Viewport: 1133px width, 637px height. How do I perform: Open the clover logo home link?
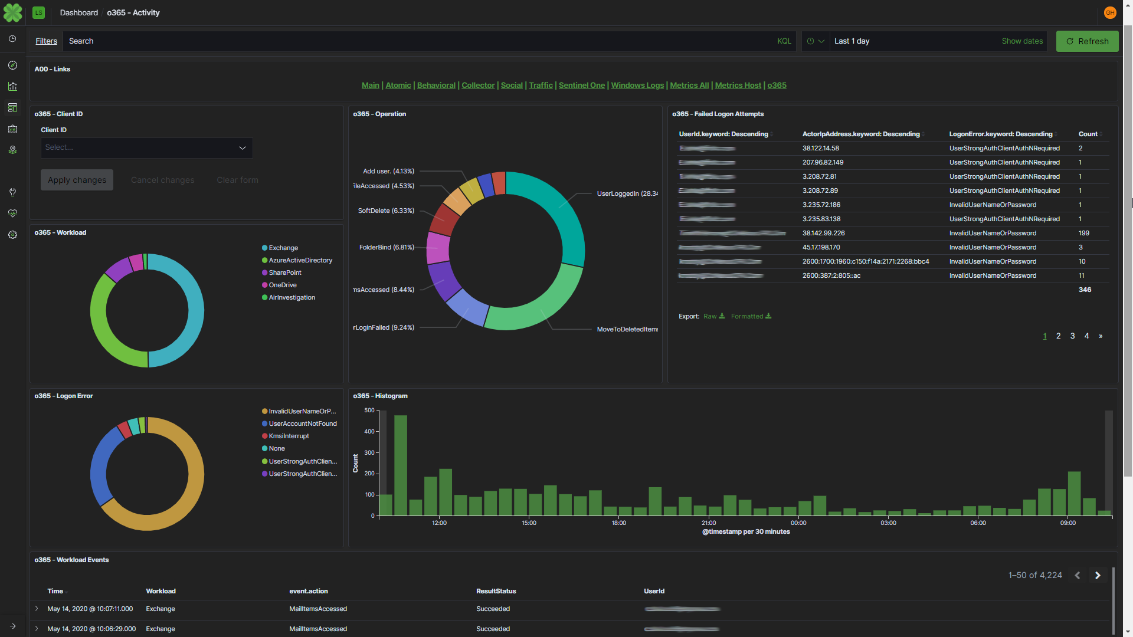pyautogui.click(x=12, y=12)
